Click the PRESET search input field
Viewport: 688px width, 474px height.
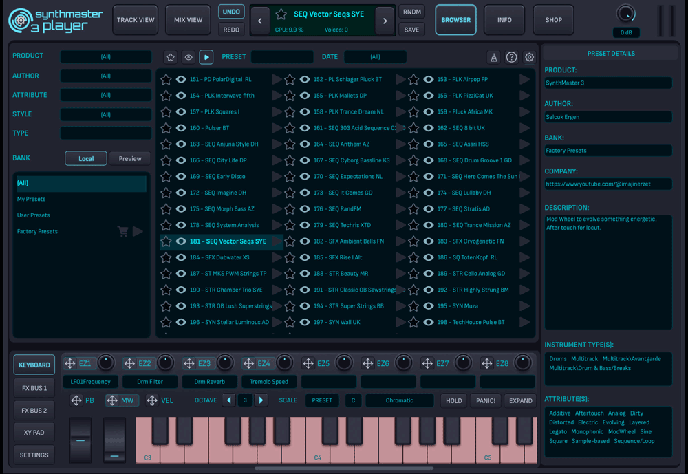click(282, 57)
